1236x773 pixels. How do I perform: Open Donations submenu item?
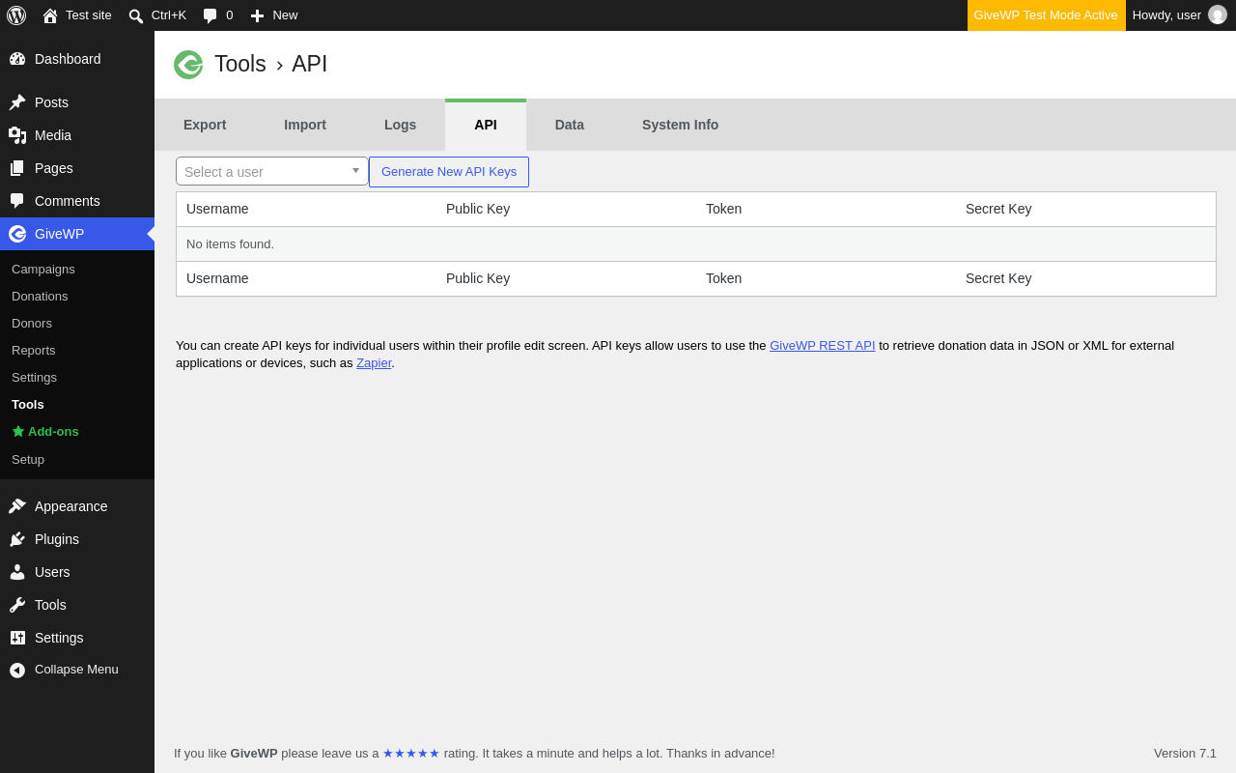pyautogui.click(x=77, y=296)
